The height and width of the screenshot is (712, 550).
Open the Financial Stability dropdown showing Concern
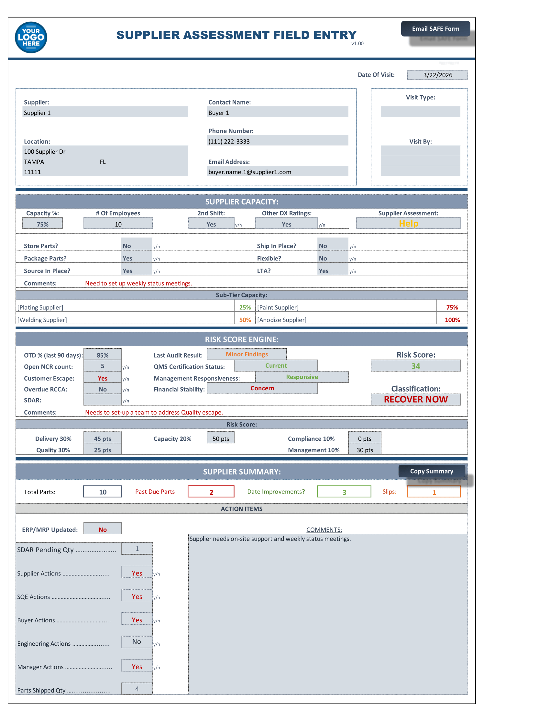pyautogui.click(x=262, y=388)
